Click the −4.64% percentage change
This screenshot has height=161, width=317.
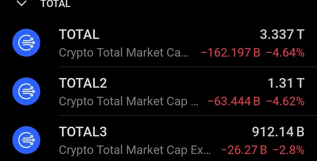285,53
